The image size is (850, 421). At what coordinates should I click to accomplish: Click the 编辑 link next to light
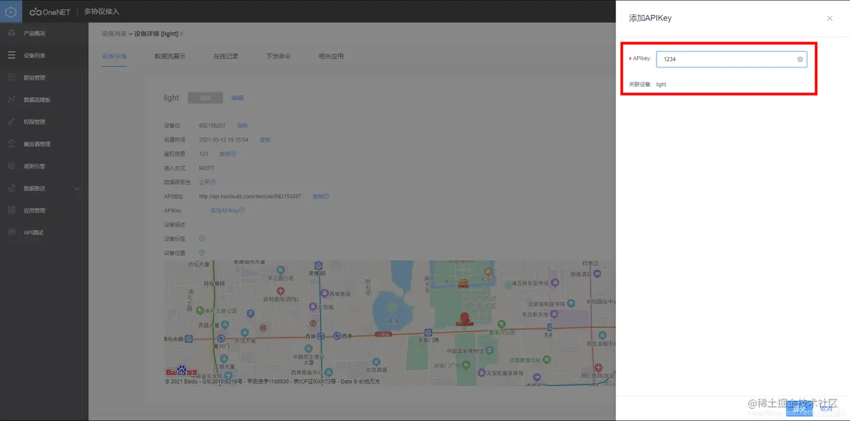coord(237,98)
